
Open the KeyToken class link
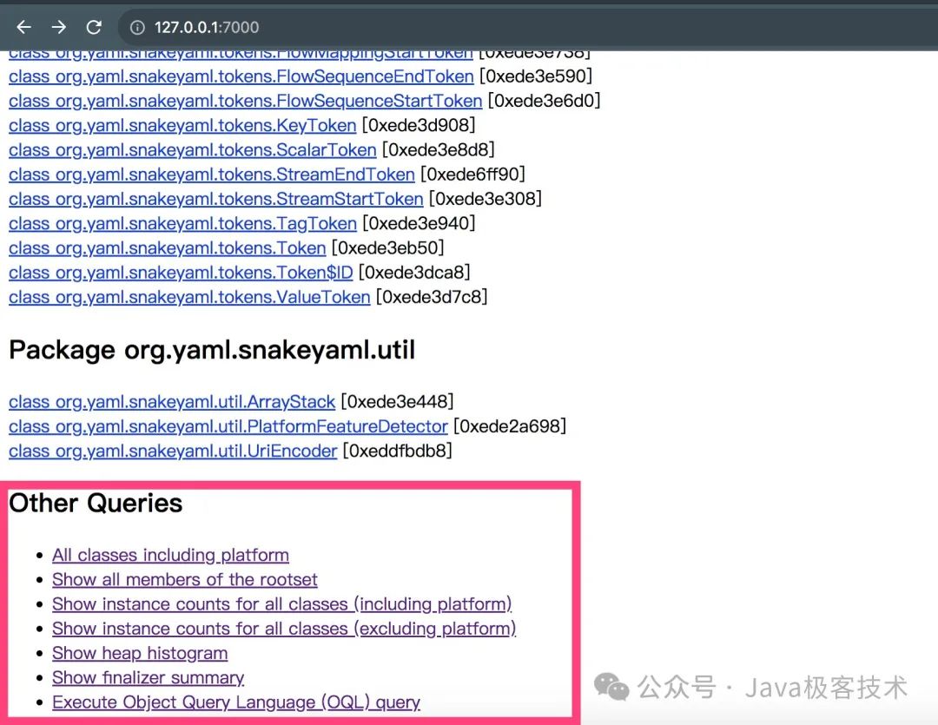pyautogui.click(x=182, y=126)
